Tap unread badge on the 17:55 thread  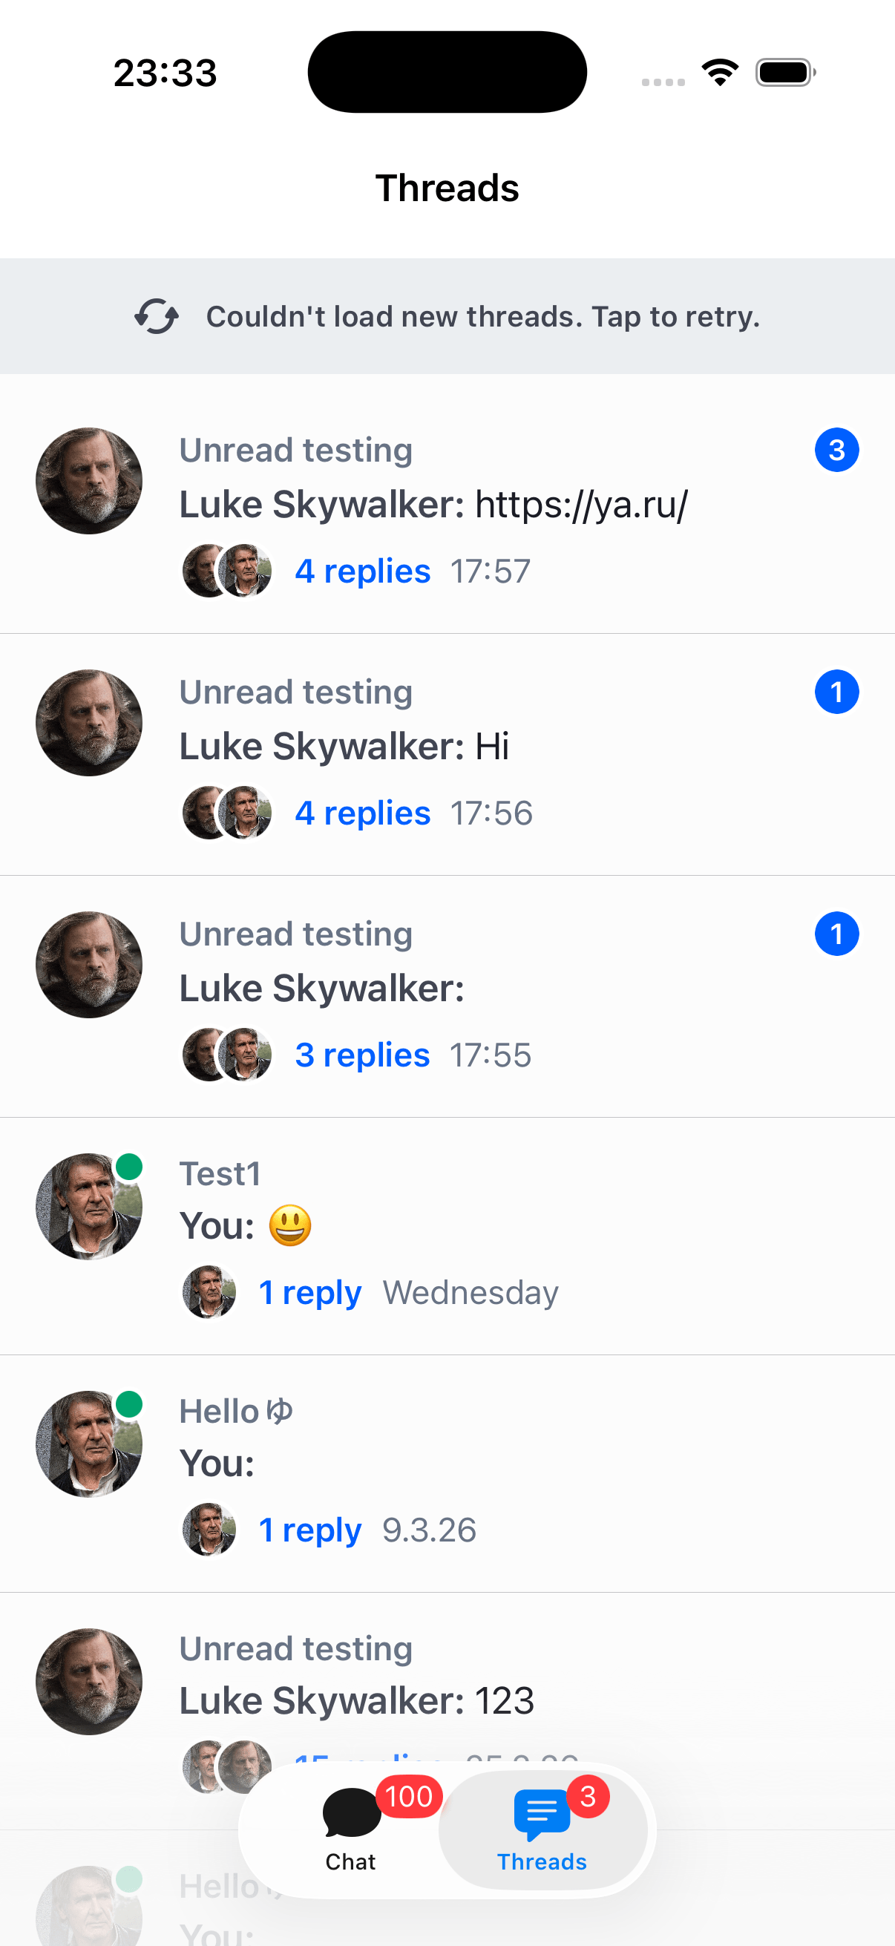[x=836, y=934]
